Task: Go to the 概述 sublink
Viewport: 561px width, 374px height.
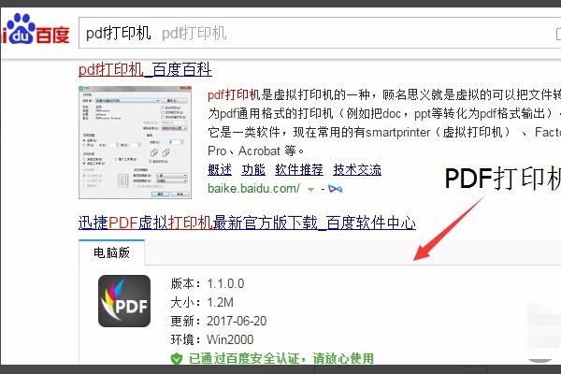Action: 220,169
